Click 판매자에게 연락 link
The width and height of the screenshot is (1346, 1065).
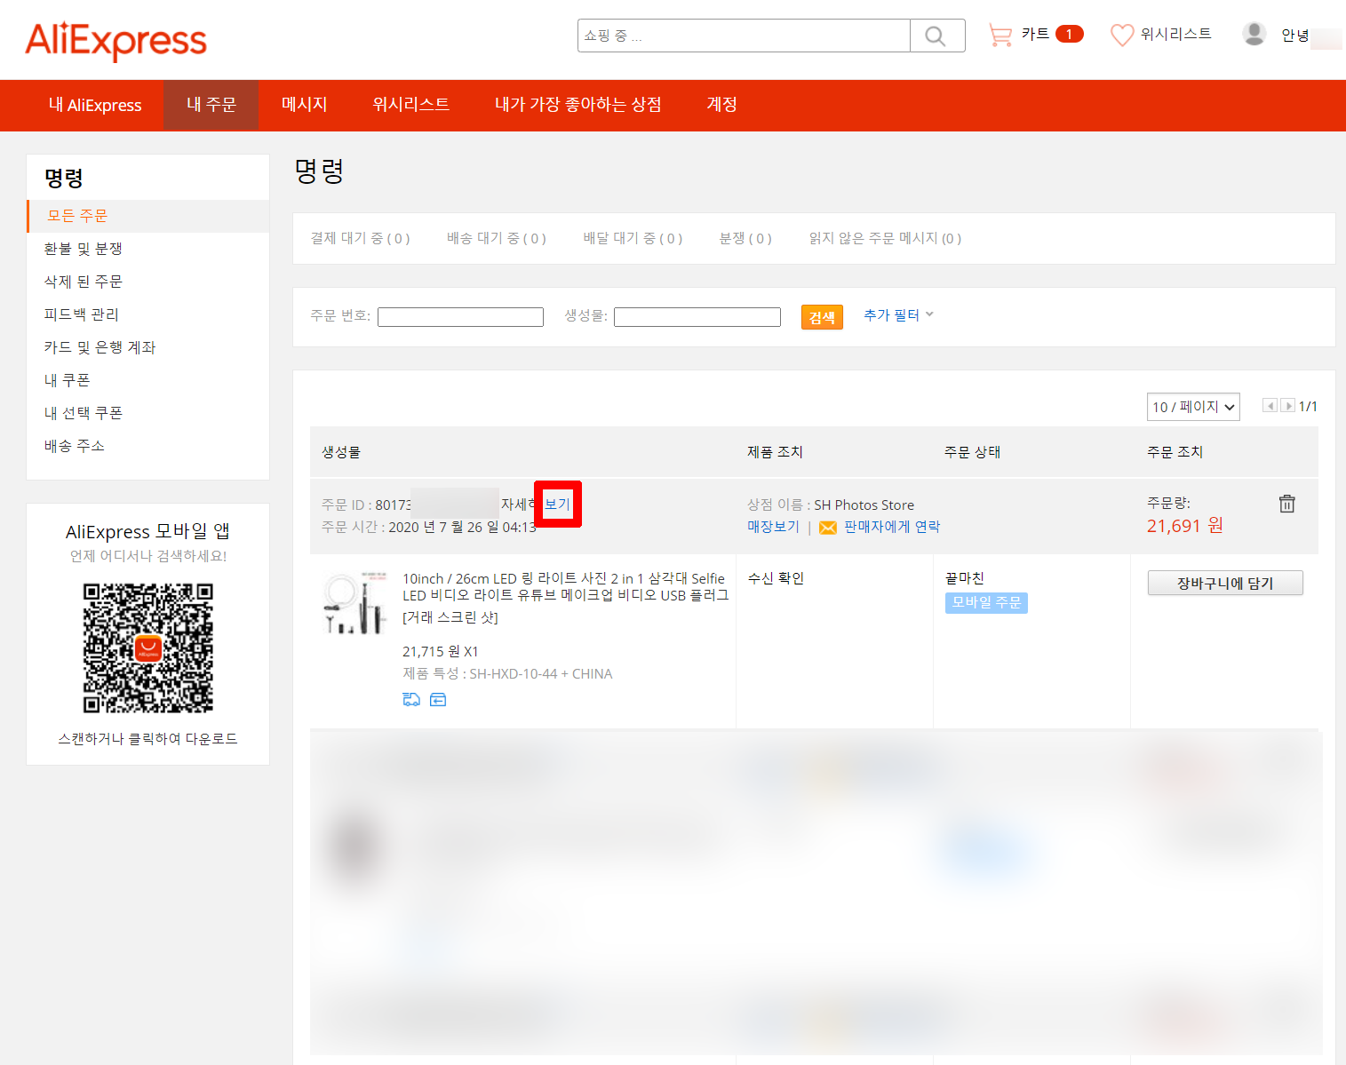(x=892, y=527)
